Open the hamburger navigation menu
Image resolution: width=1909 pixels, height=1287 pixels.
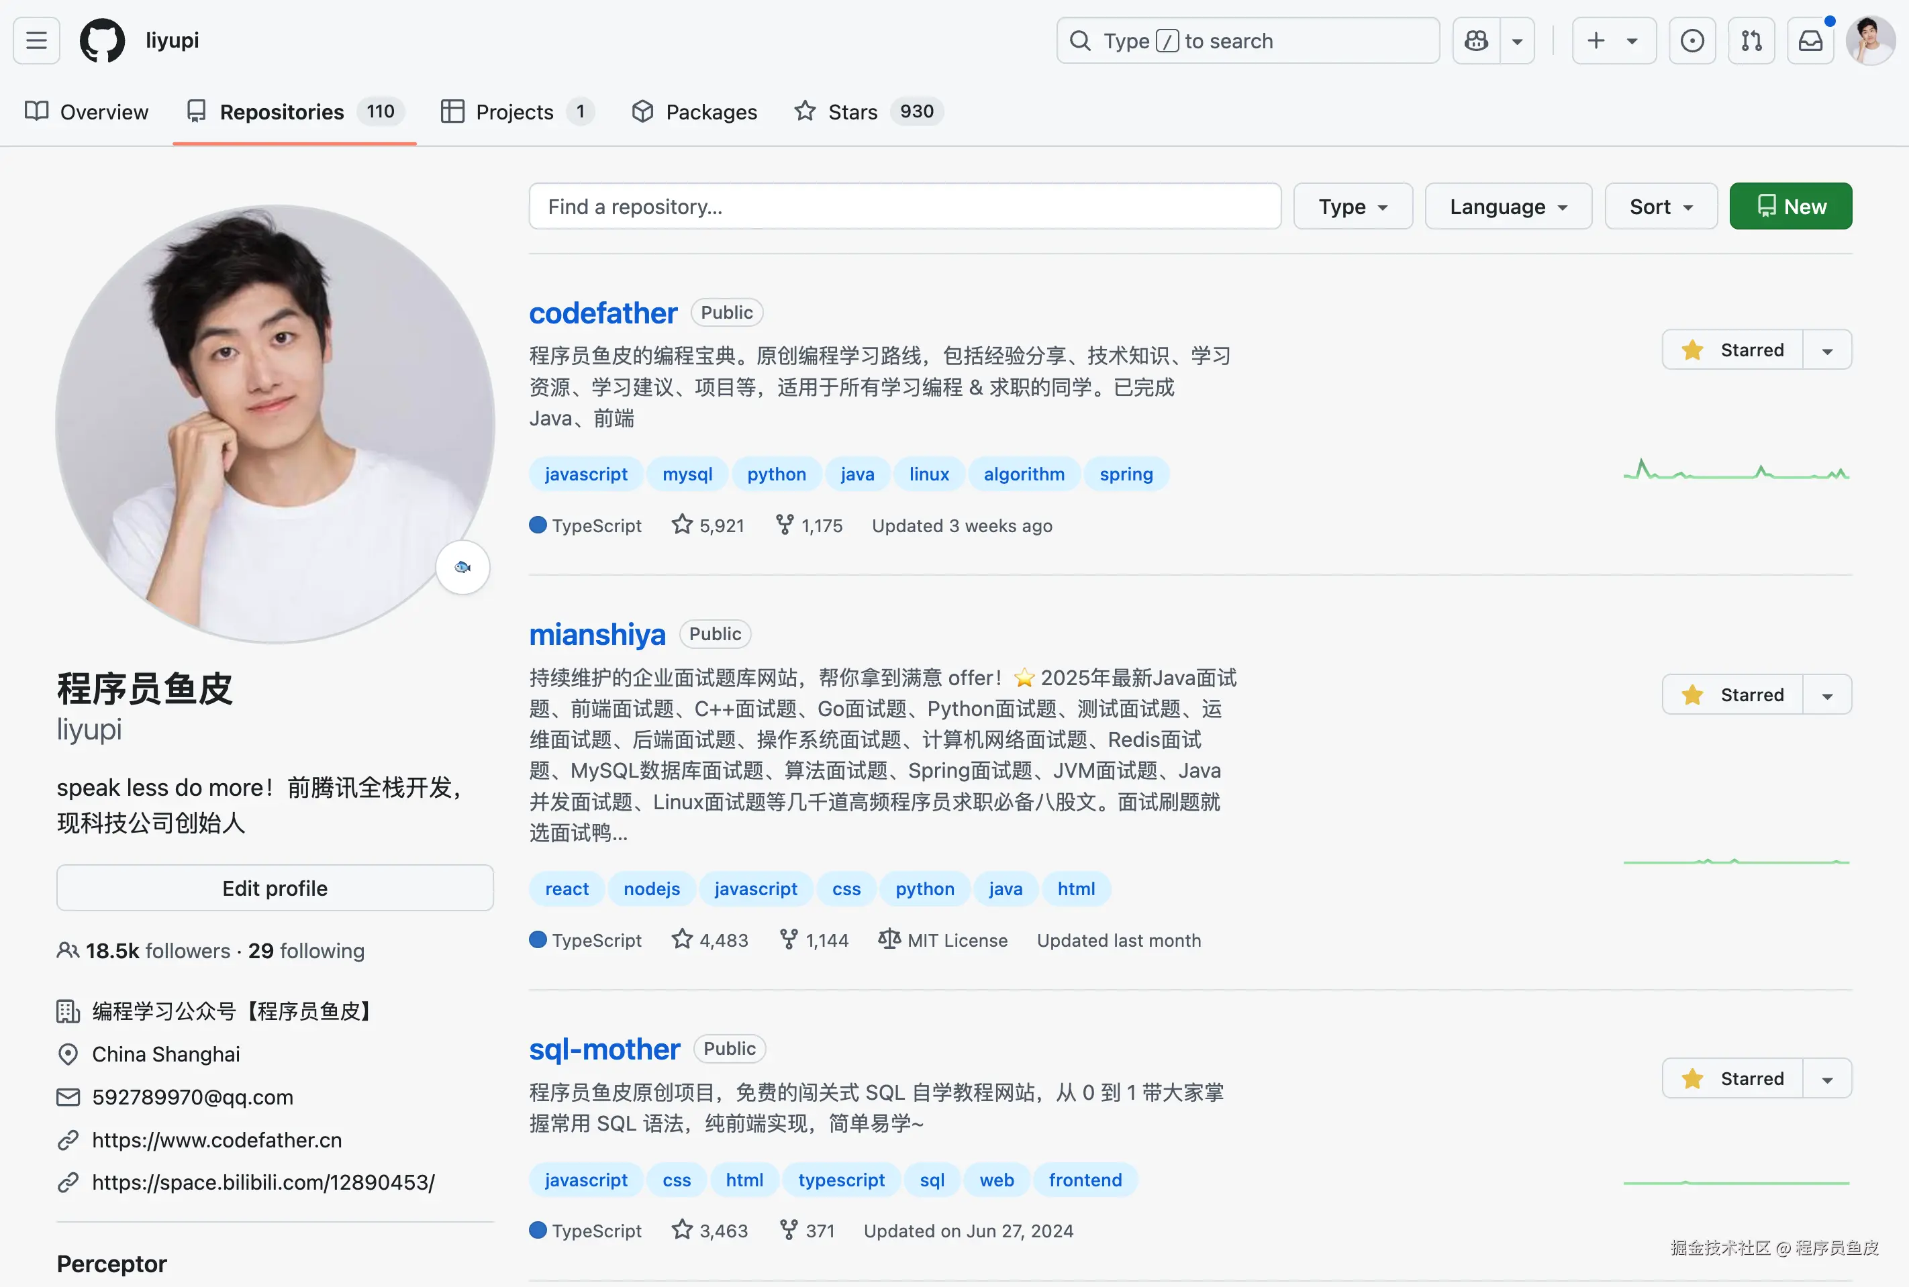tap(36, 40)
